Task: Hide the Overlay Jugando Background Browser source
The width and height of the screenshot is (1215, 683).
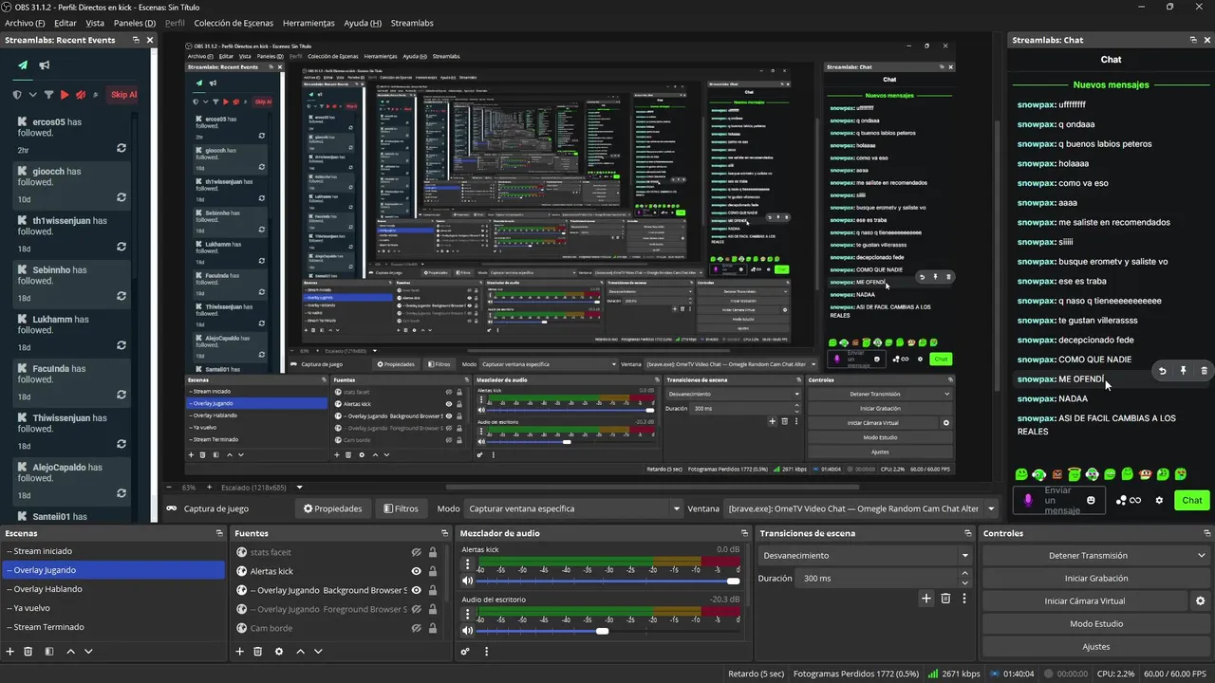Action: [x=416, y=590]
